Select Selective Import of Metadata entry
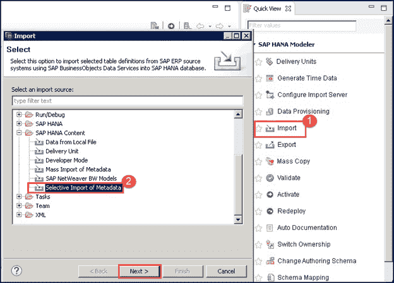The image size is (394, 283). coord(83,188)
